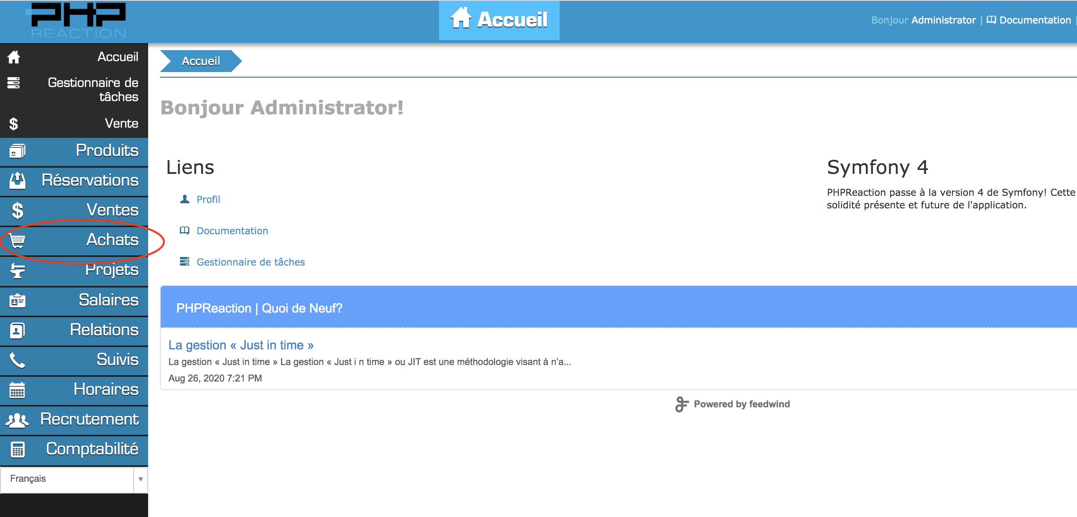Viewport: 1077px width, 517px height.
Task: Open the Profil link under Liens
Action: 208,199
